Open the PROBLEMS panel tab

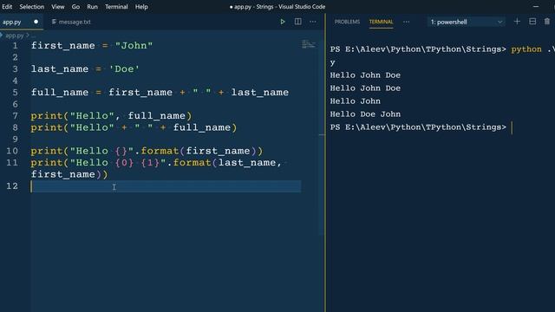[x=347, y=22]
